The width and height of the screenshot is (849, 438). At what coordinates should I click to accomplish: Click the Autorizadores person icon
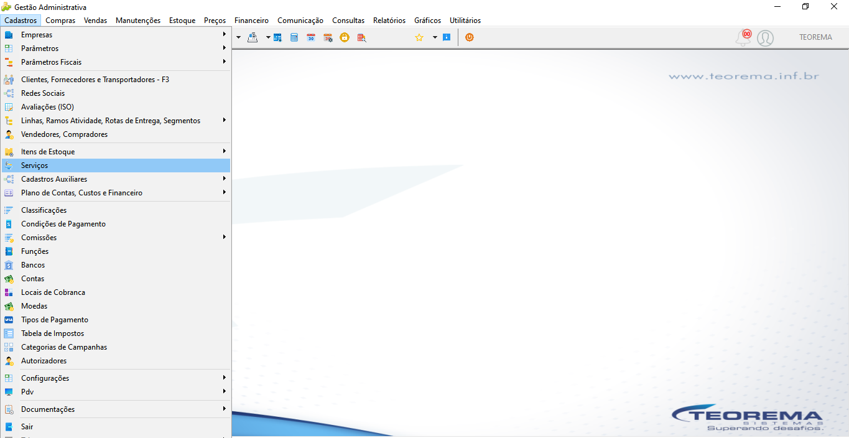coord(9,361)
